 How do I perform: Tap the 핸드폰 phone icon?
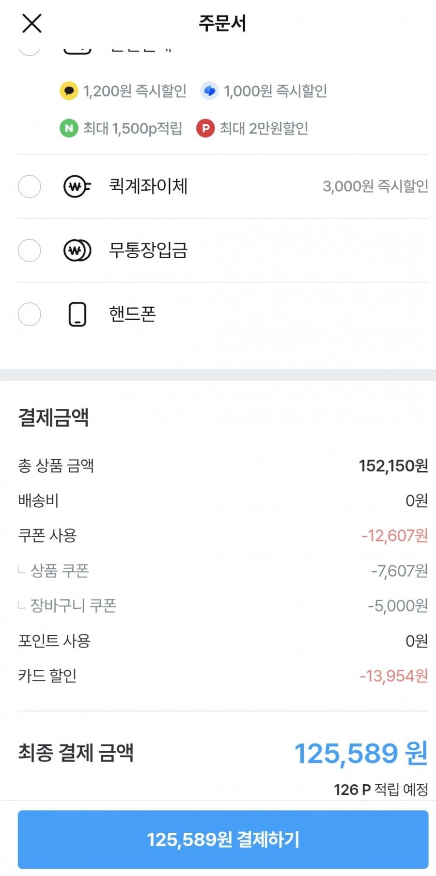coord(77,314)
